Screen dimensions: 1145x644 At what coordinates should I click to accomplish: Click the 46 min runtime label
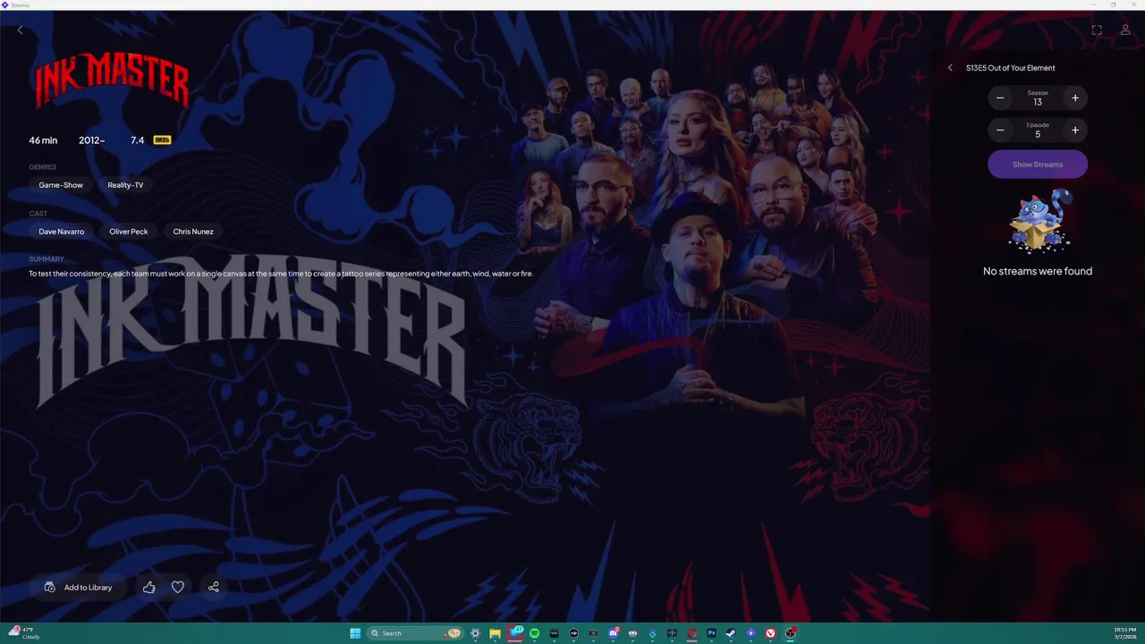click(43, 140)
